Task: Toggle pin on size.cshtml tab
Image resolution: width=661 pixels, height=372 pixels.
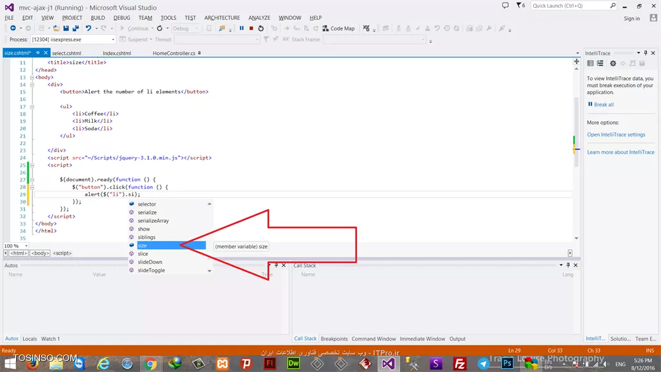Action: coord(37,53)
